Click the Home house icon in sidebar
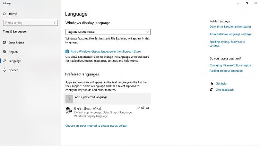Image resolution: width=260 pixels, height=146 pixels. click(x=5, y=14)
